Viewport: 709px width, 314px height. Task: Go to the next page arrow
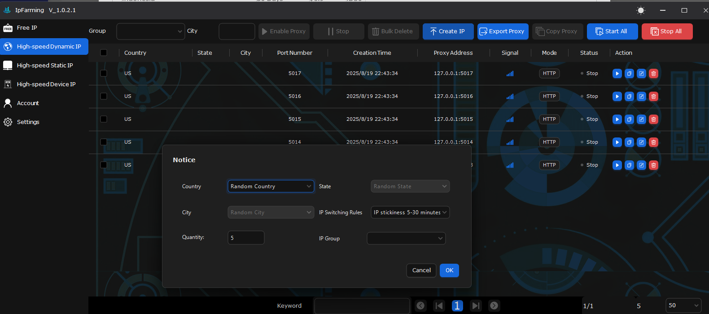[x=494, y=305]
